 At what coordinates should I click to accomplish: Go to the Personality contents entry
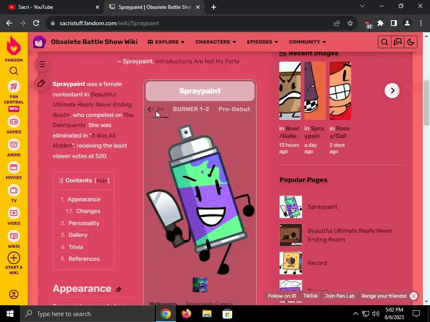click(x=84, y=223)
